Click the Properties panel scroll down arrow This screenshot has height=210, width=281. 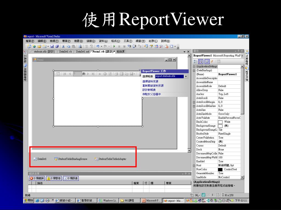click(x=242, y=177)
